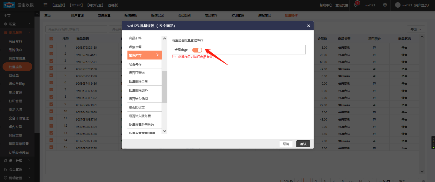Open the items-per-page dropdown at the bottom
Screen dimensions: 435x182
pos(387,180)
